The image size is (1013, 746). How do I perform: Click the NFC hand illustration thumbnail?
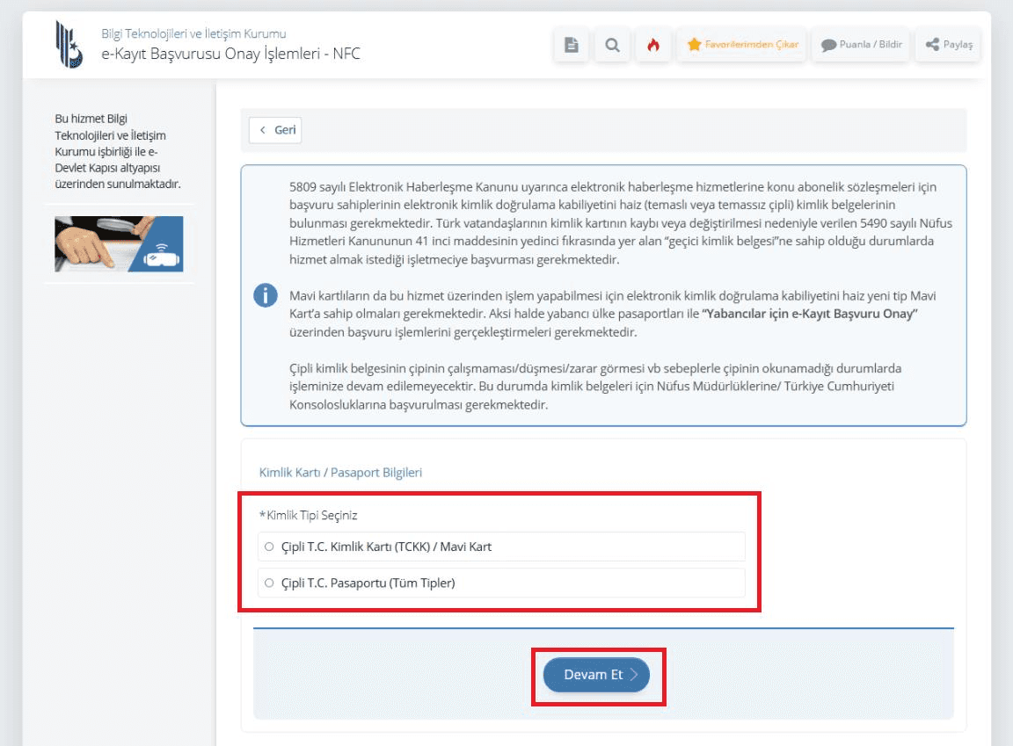[x=119, y=244]
